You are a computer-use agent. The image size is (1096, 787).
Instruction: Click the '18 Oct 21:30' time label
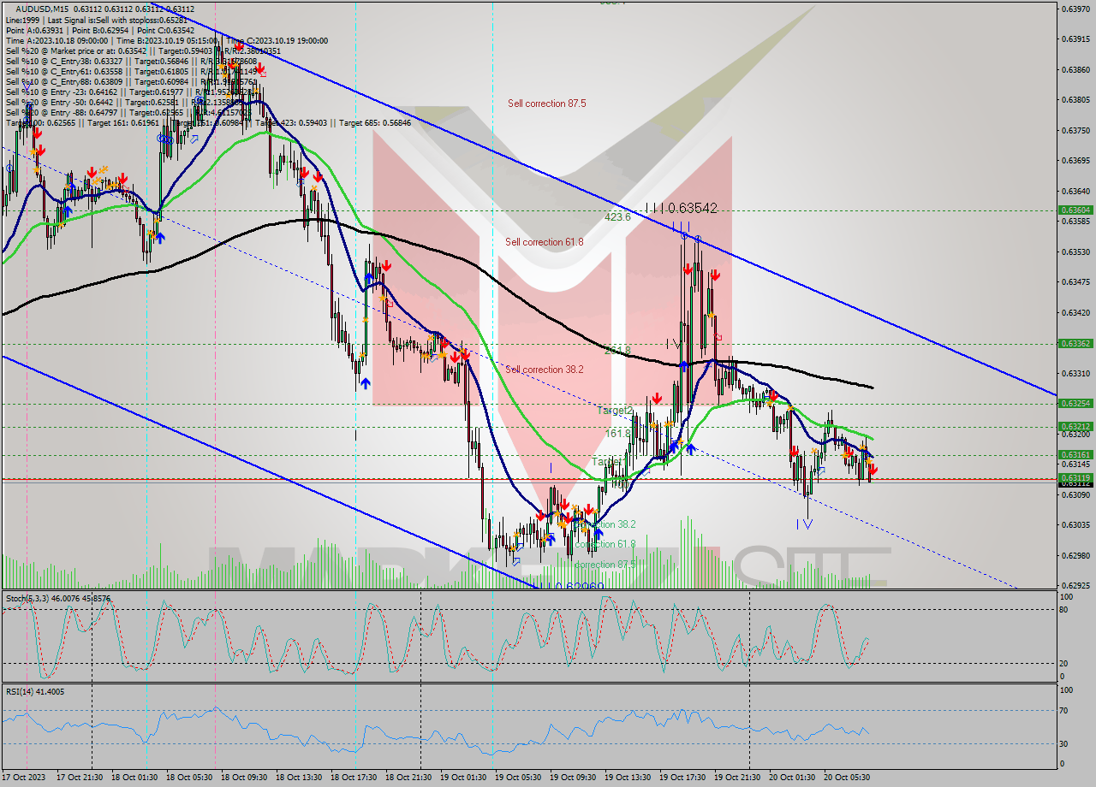coord(407,777)
